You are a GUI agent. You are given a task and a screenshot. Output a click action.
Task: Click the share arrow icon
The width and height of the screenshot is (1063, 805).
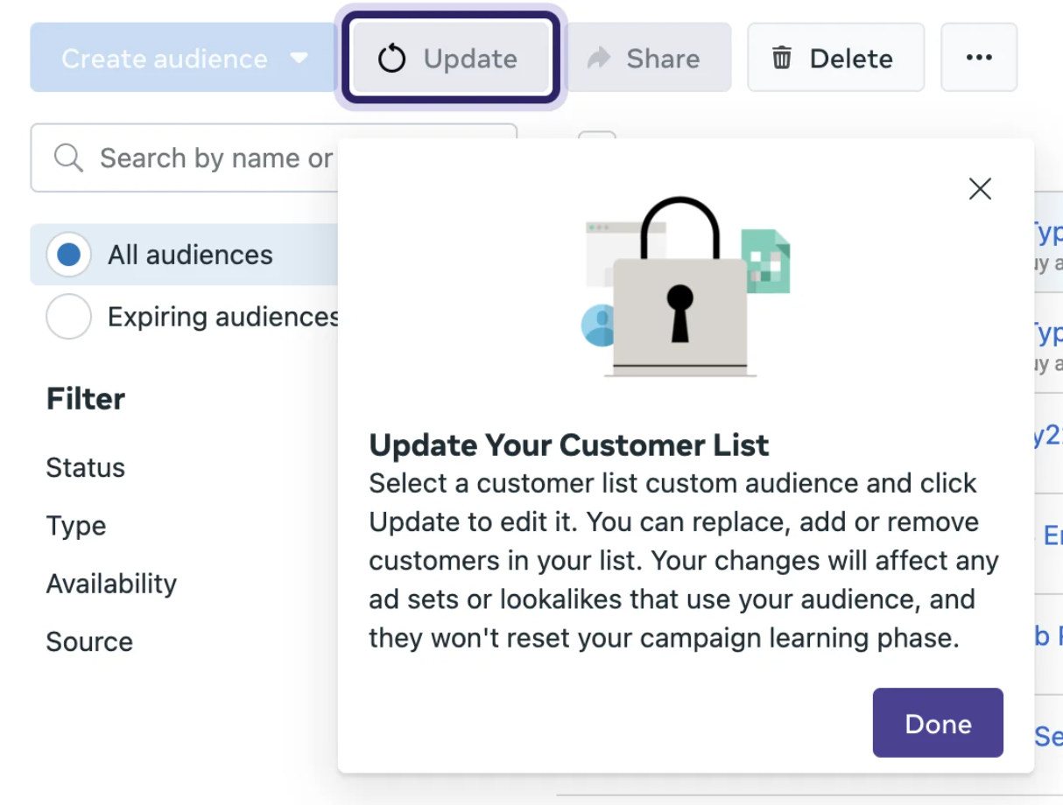(599, 59)
